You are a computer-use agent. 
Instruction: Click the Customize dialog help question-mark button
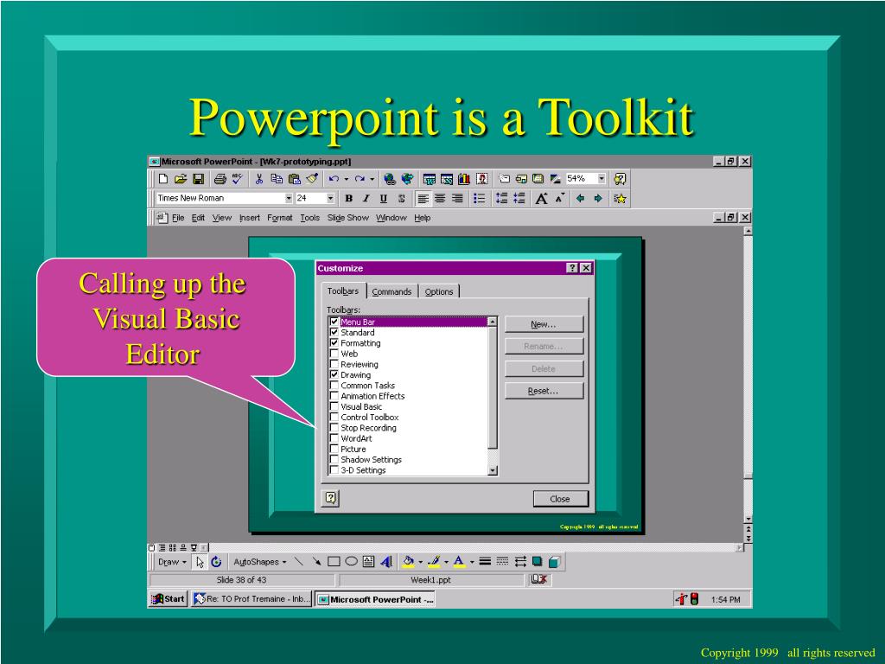coord(572,268)
